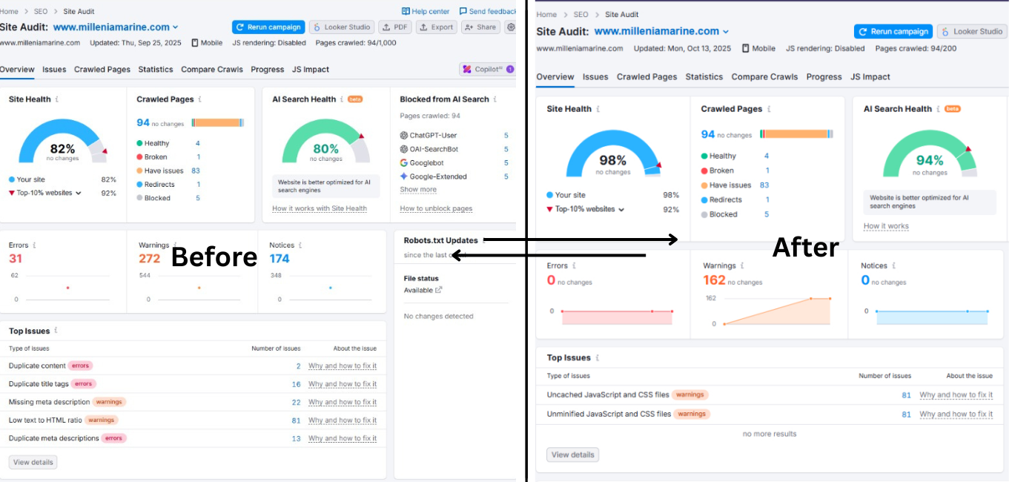Click the Share button with person icon
Image resolution: width=1012 pixels, height=482 pixels.
coord(480,27)
